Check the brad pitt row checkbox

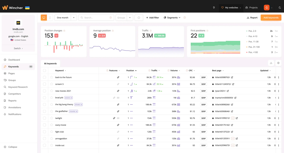point(44,98)
